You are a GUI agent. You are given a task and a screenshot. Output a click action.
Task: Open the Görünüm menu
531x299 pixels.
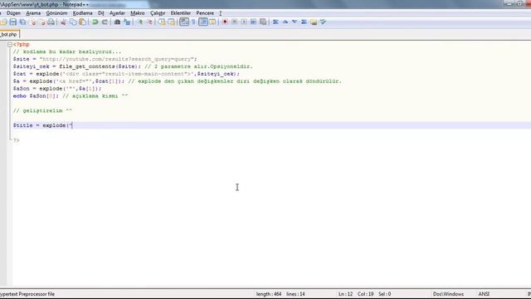(56, 13)
